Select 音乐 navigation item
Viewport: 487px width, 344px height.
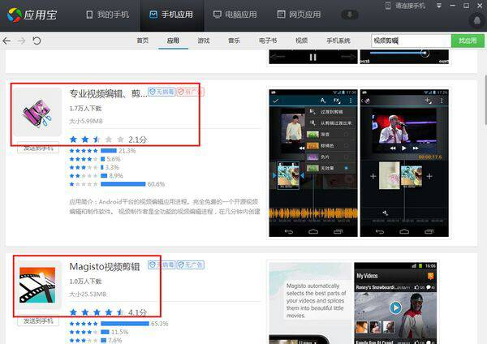click(234, 41)
